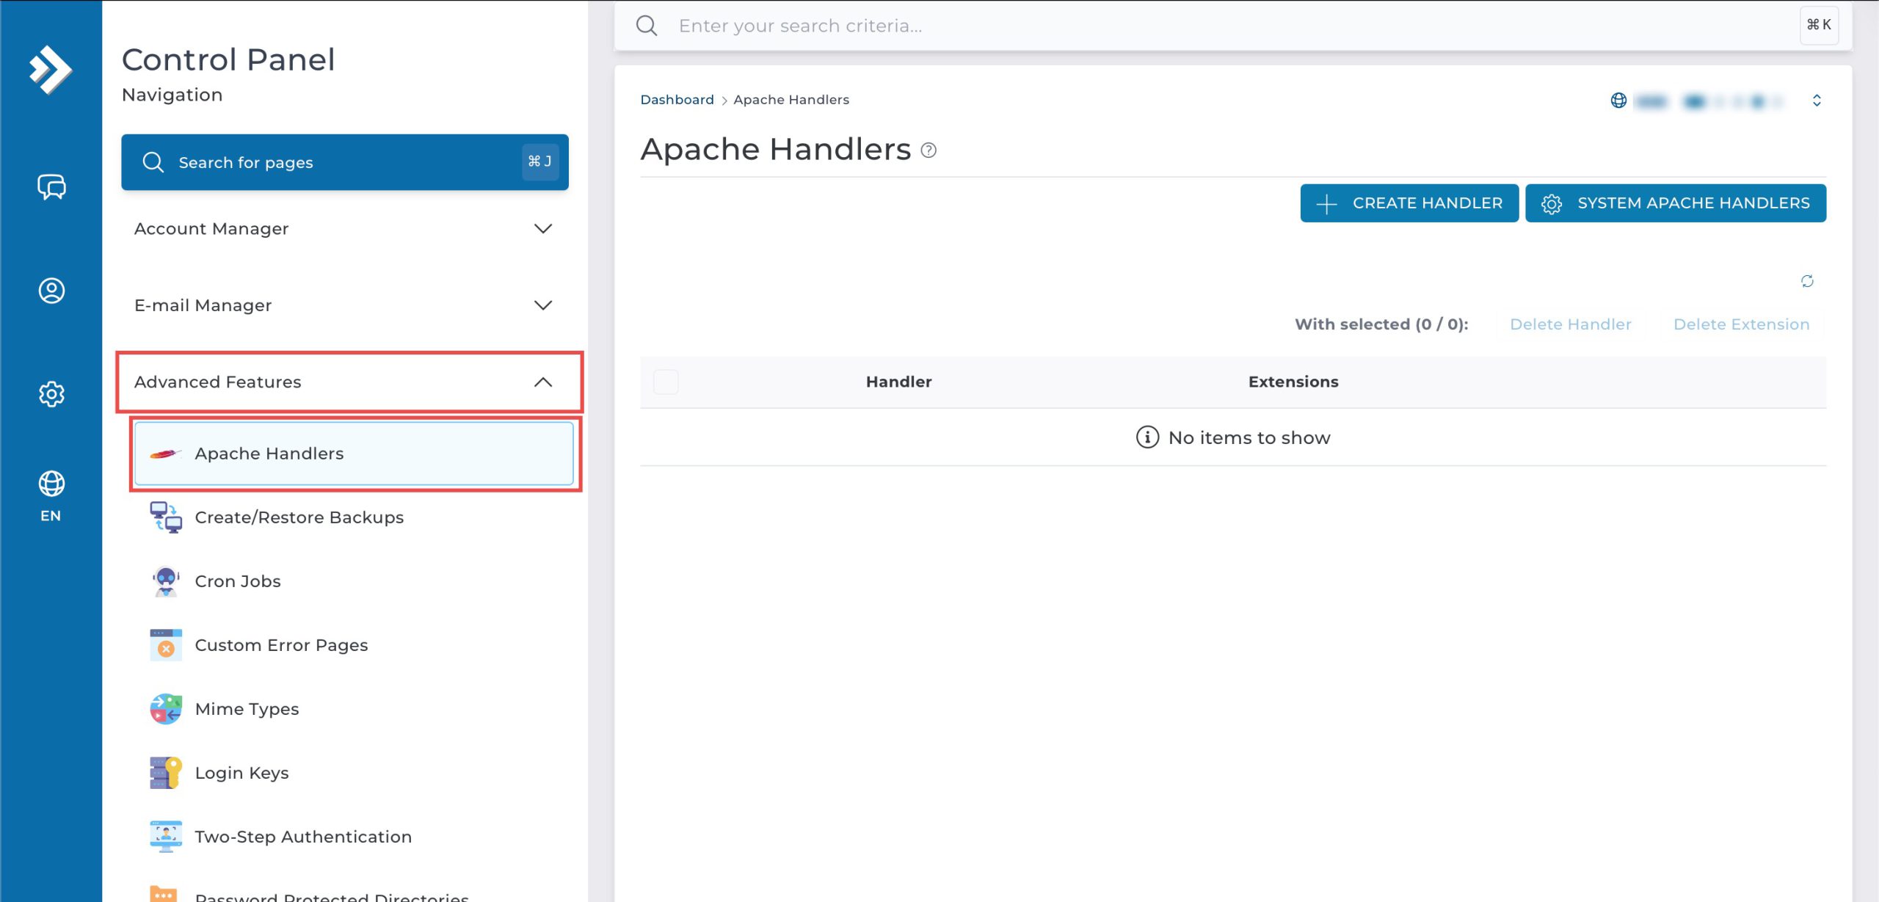The height and width of the screenshot is (902, 1879).
Task: Toggle the select-all checkbox in table header
Action: click(x=666, y=382)
